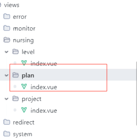Click the project folder icon

coord(16,99)
